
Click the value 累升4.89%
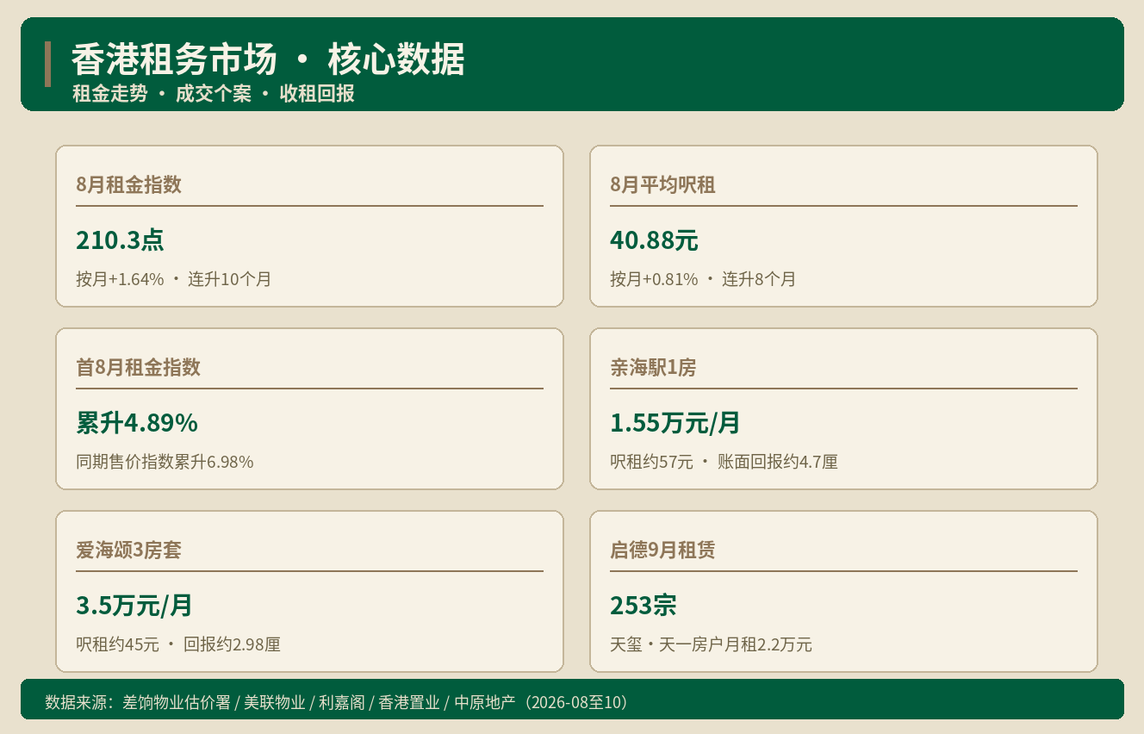point(137,423)
